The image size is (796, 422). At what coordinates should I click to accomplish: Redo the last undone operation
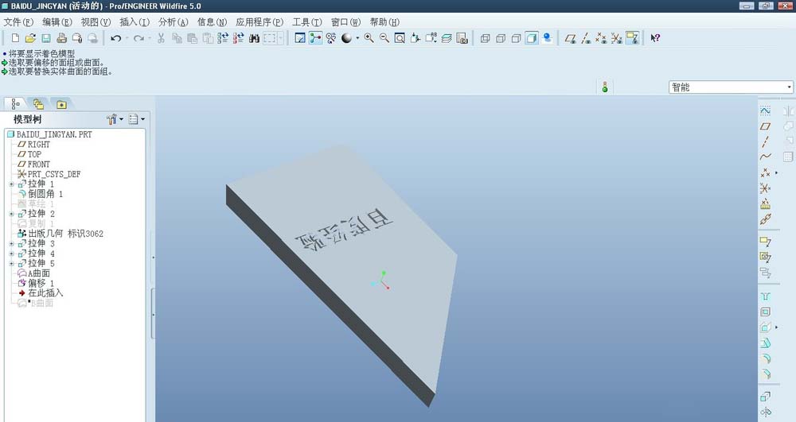(x=138, y=38)
